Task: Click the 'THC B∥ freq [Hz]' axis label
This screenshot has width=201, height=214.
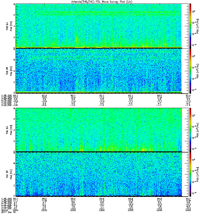Action: click(9, 174)
